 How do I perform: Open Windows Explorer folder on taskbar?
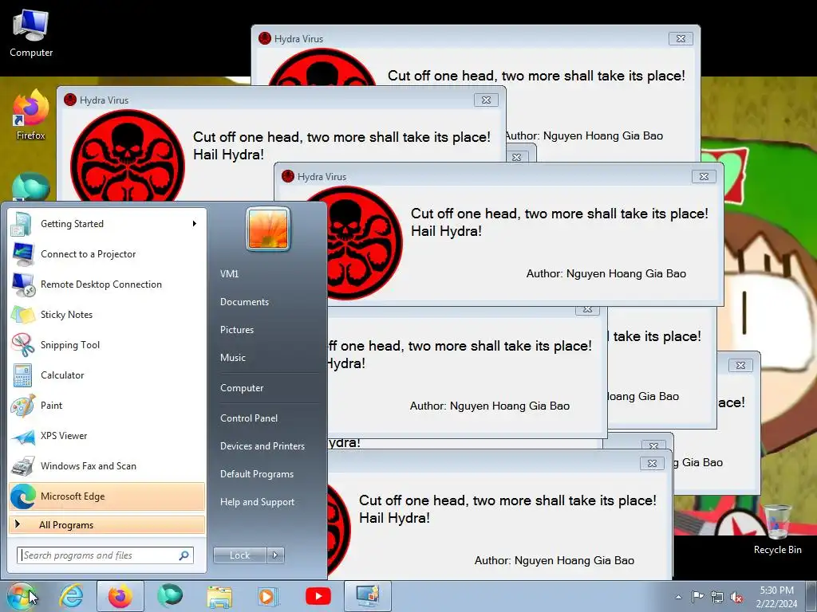tap(219, 596)
